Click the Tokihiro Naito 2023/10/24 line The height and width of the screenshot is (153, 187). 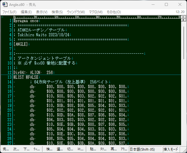[x=42, y=35]
